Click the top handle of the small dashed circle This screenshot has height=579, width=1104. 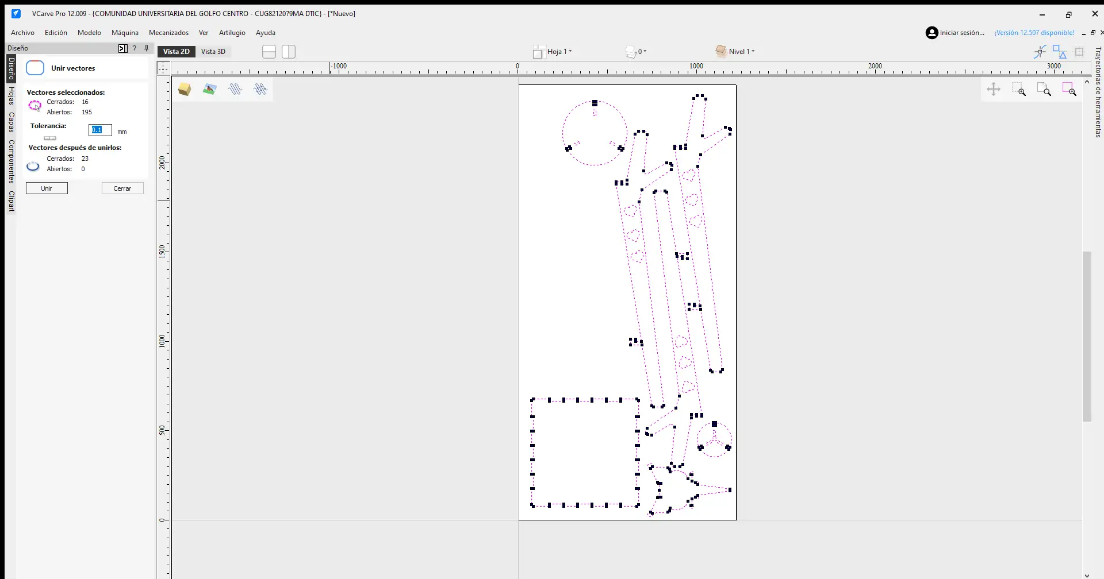[x=715, y=424]
